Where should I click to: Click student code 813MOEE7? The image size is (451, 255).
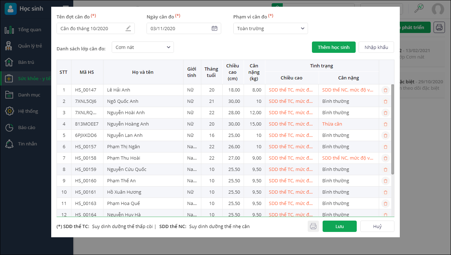point(87,124)
